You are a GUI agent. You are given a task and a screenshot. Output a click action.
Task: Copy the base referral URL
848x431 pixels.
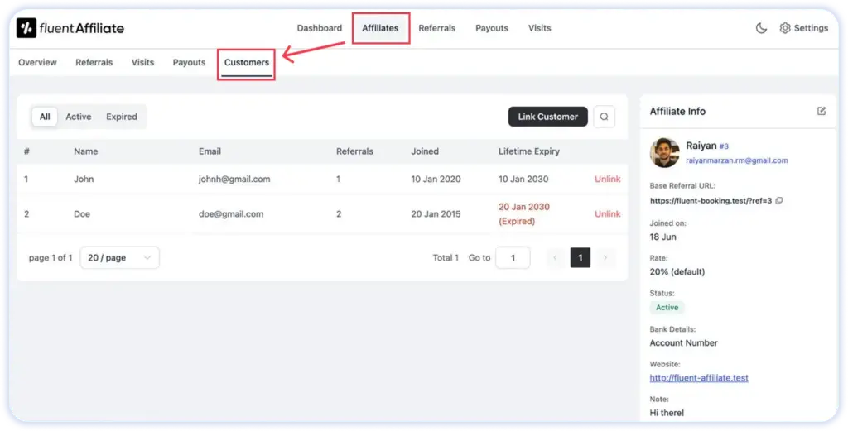coord(779,200)
